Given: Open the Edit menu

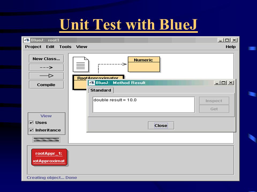Looking at the screenshot, I should click(50, 47).
